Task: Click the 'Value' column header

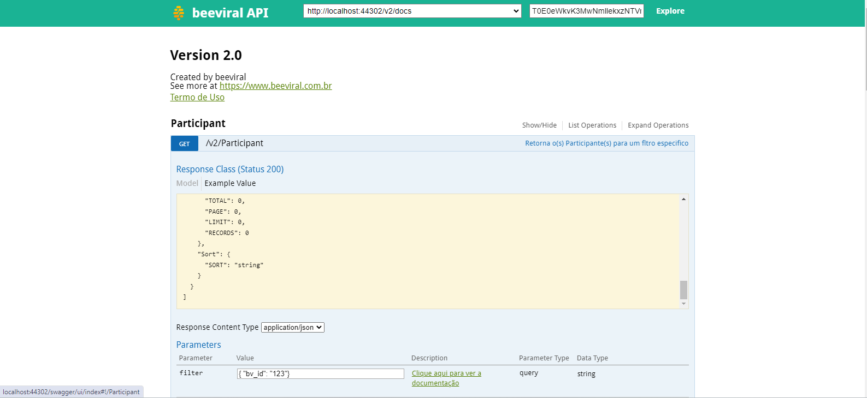Action: point(245,358)
